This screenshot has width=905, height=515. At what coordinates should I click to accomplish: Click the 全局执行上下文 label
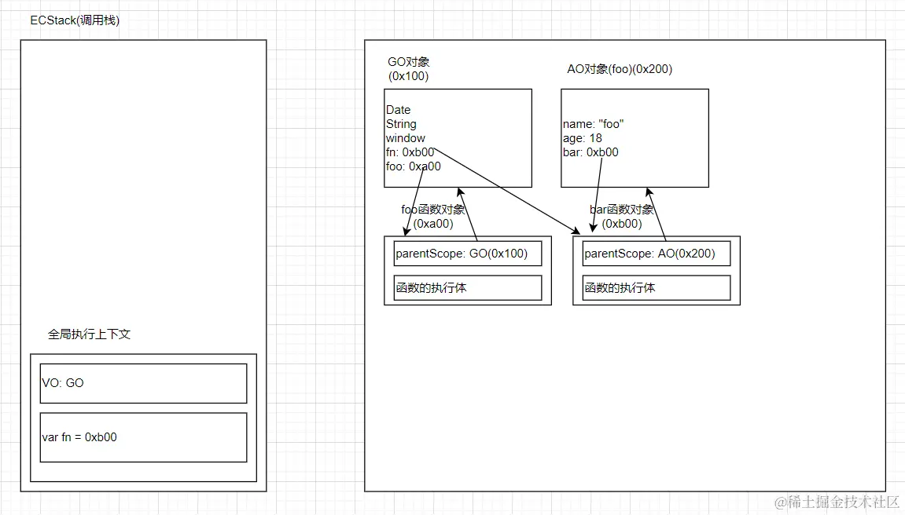pos(89,334)
